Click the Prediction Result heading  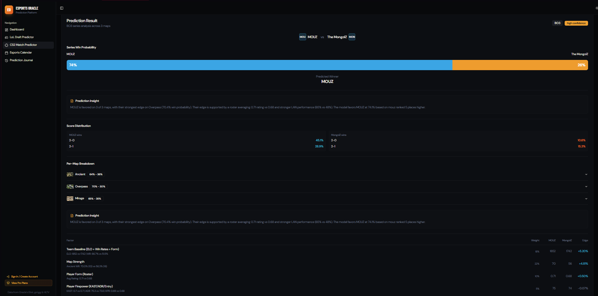[82, 21]
